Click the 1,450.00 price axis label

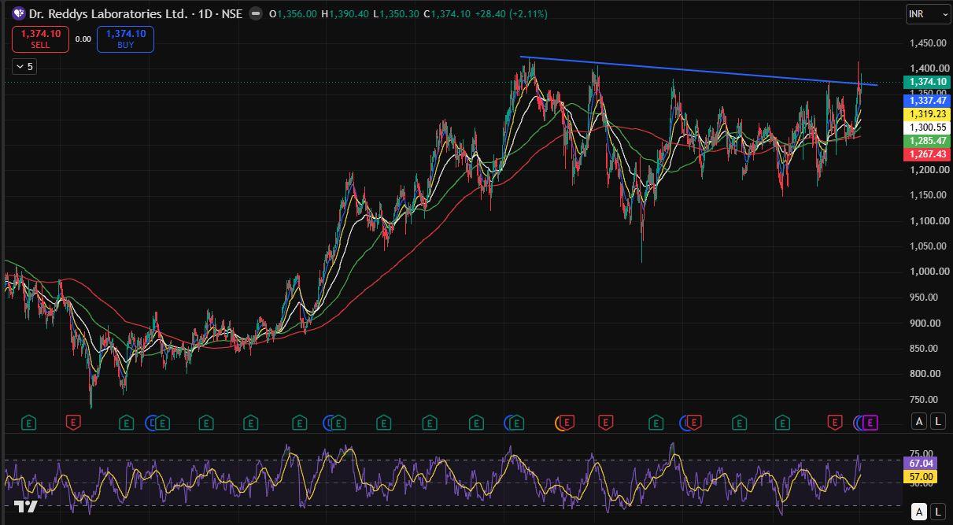(929, 43)
